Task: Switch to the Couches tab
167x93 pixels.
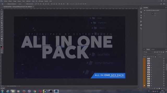Action: tap(153, 49)
